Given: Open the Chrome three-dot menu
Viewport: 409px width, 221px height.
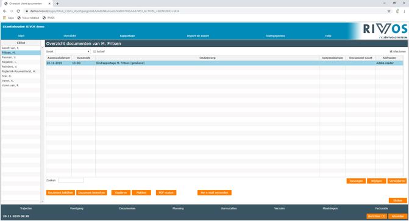Looking at the screenshot, I should [x=405, y=11].
